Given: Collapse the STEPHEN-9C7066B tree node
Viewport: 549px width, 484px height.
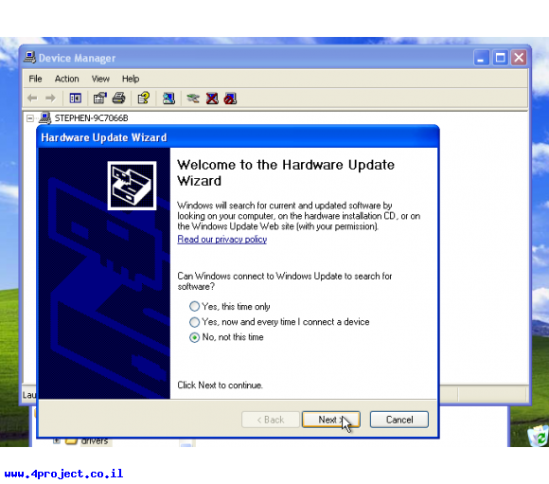Looking at the screenshot, I should click(30, 118).
